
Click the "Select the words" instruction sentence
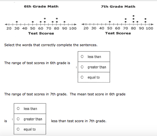[x=51, y=45]
